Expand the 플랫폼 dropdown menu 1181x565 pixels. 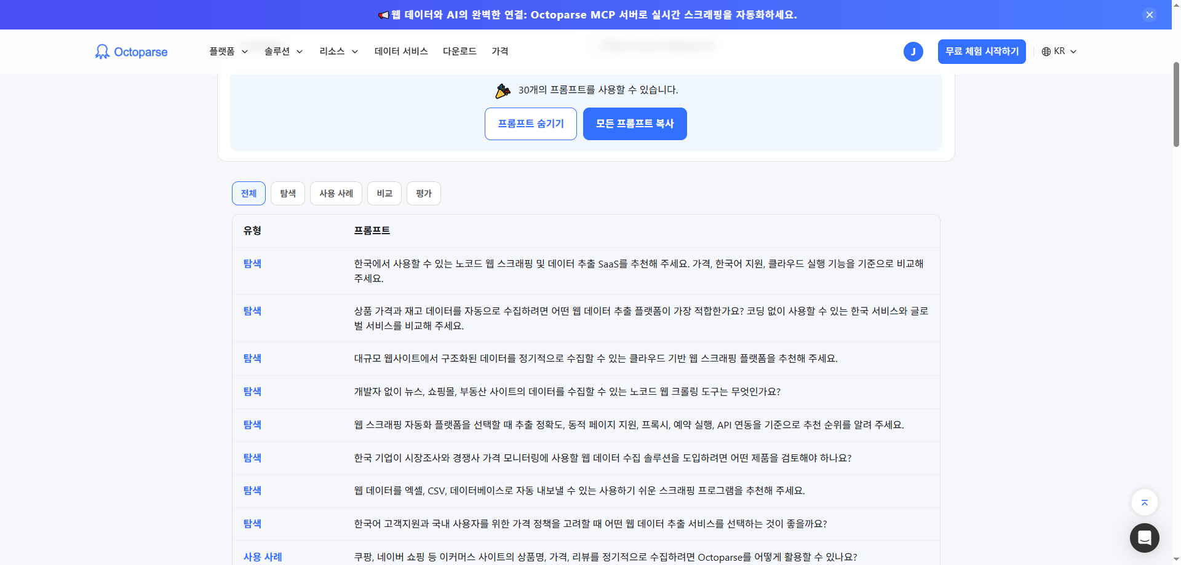pyautogui.click(x=228, y=52)
